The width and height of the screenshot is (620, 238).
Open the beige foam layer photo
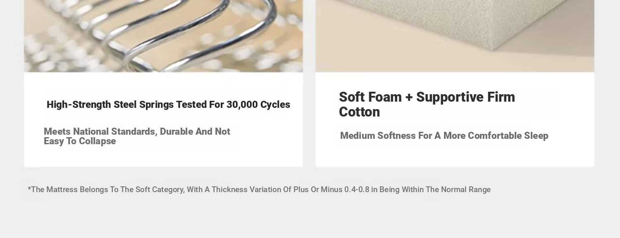455,36
